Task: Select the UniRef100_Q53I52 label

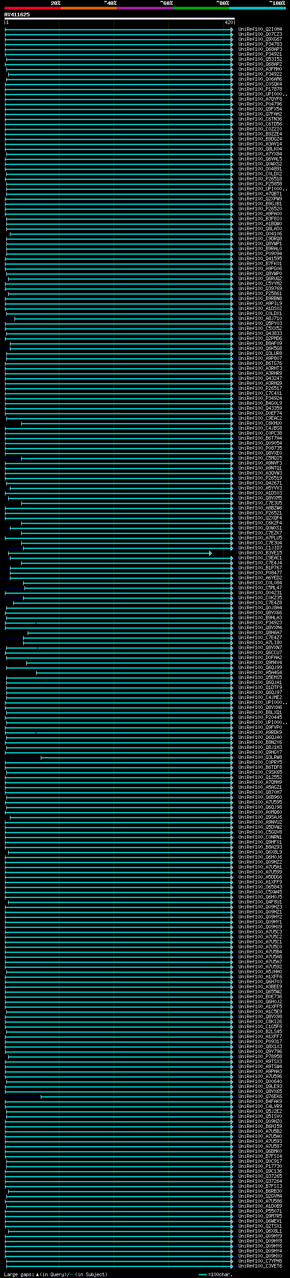Action: pyautogui.click(x=260, y=59)
